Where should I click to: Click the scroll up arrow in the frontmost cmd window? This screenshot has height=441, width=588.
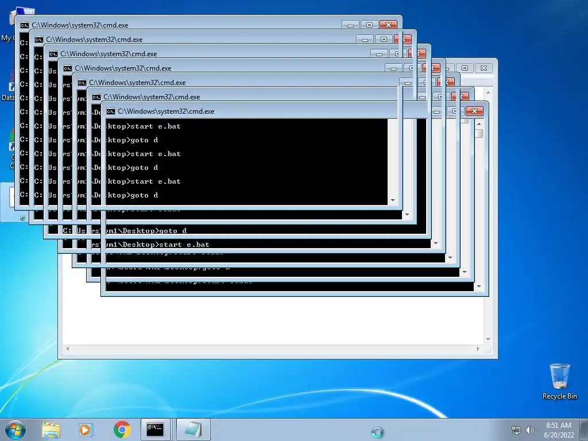point(479,124)
